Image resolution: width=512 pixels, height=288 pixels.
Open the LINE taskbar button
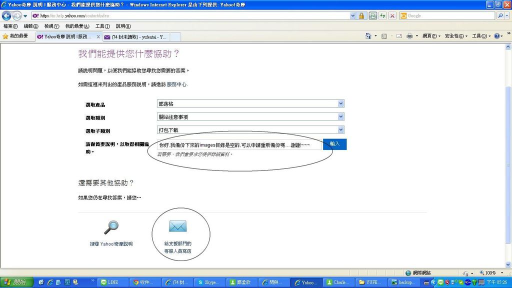[x=112, y=282]
